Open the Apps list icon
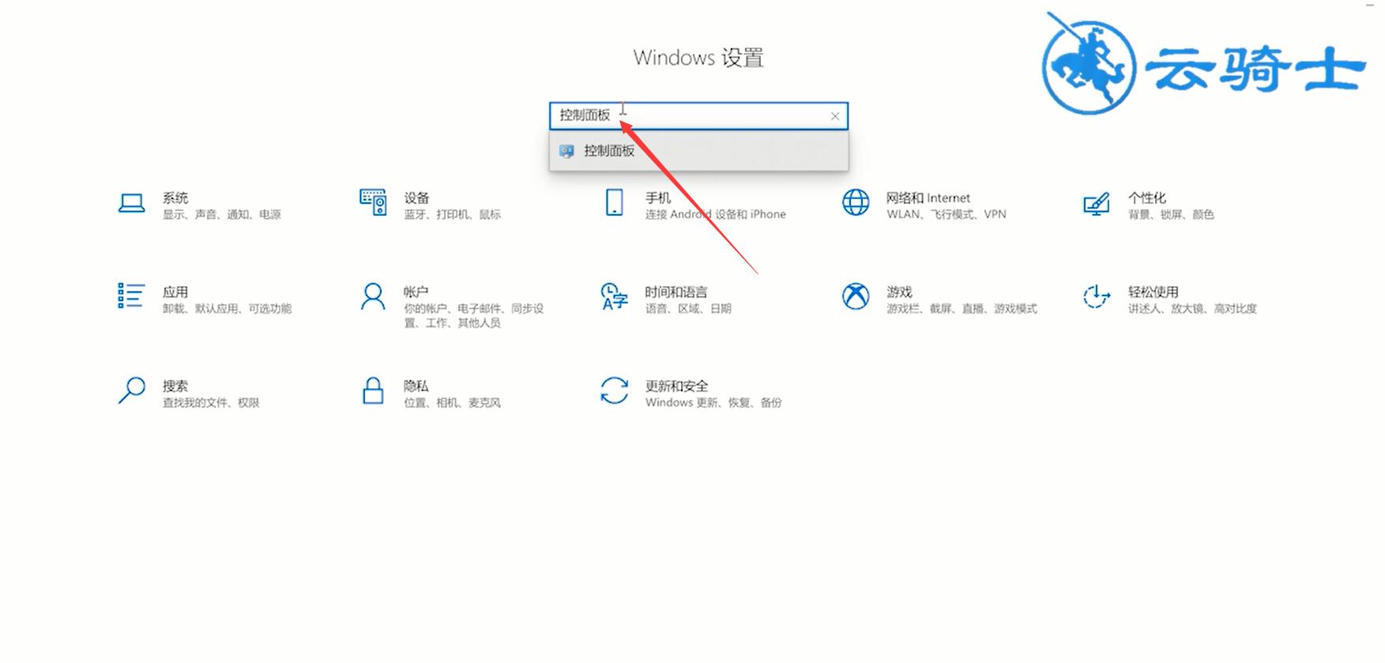Viewport: 1385px width, 663px height. tap(131, 296)
